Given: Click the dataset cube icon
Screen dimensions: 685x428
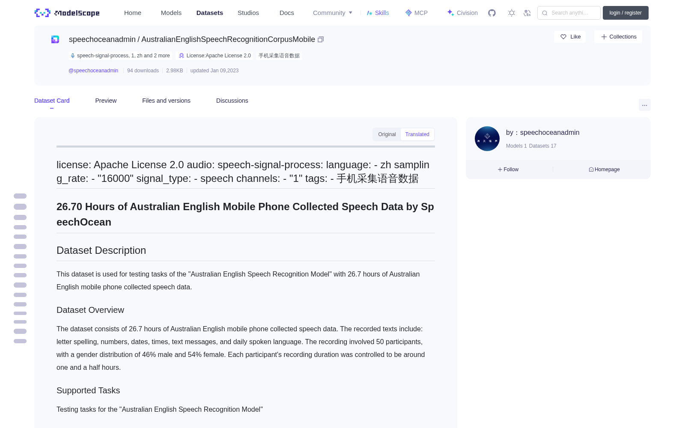Looking at the screenshot, I should (55, 39).
